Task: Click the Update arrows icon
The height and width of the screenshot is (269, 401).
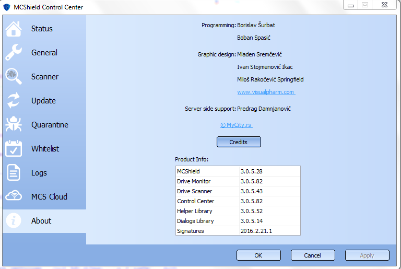Action: 14,100
